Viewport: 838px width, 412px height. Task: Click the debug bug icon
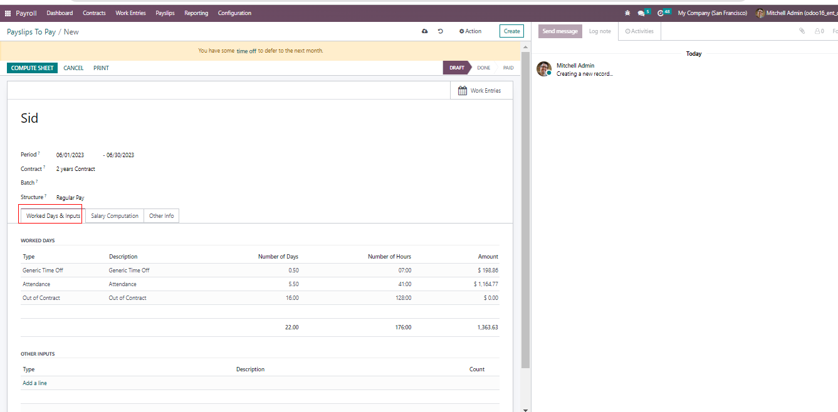[627, 13]
